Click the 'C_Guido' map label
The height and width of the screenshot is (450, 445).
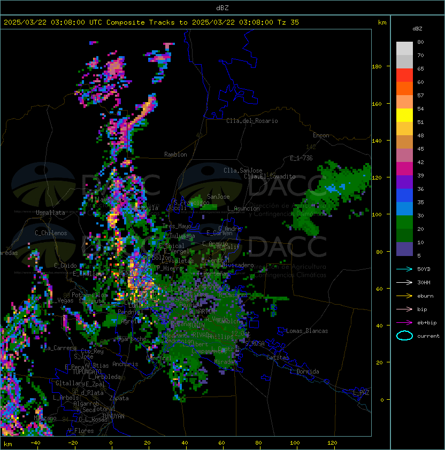point(65,266)
